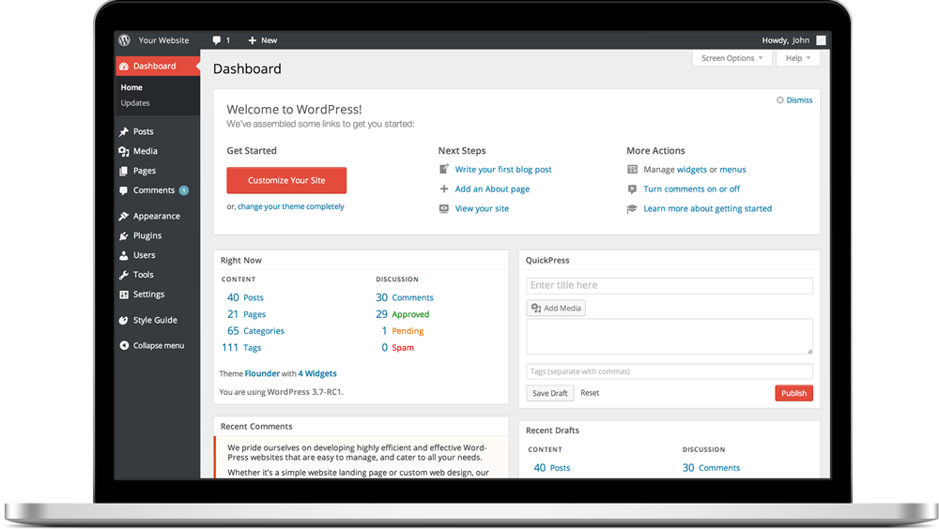Click the Media icon in sidebar
939x529 pixels.
[x=124, y=151]
